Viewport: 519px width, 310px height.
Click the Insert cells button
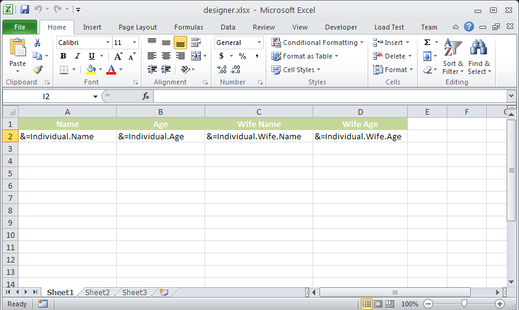[x=391, y=43]
